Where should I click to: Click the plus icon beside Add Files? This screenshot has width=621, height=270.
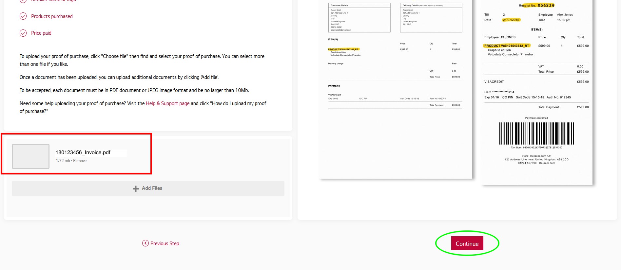(x=136, y=189)
